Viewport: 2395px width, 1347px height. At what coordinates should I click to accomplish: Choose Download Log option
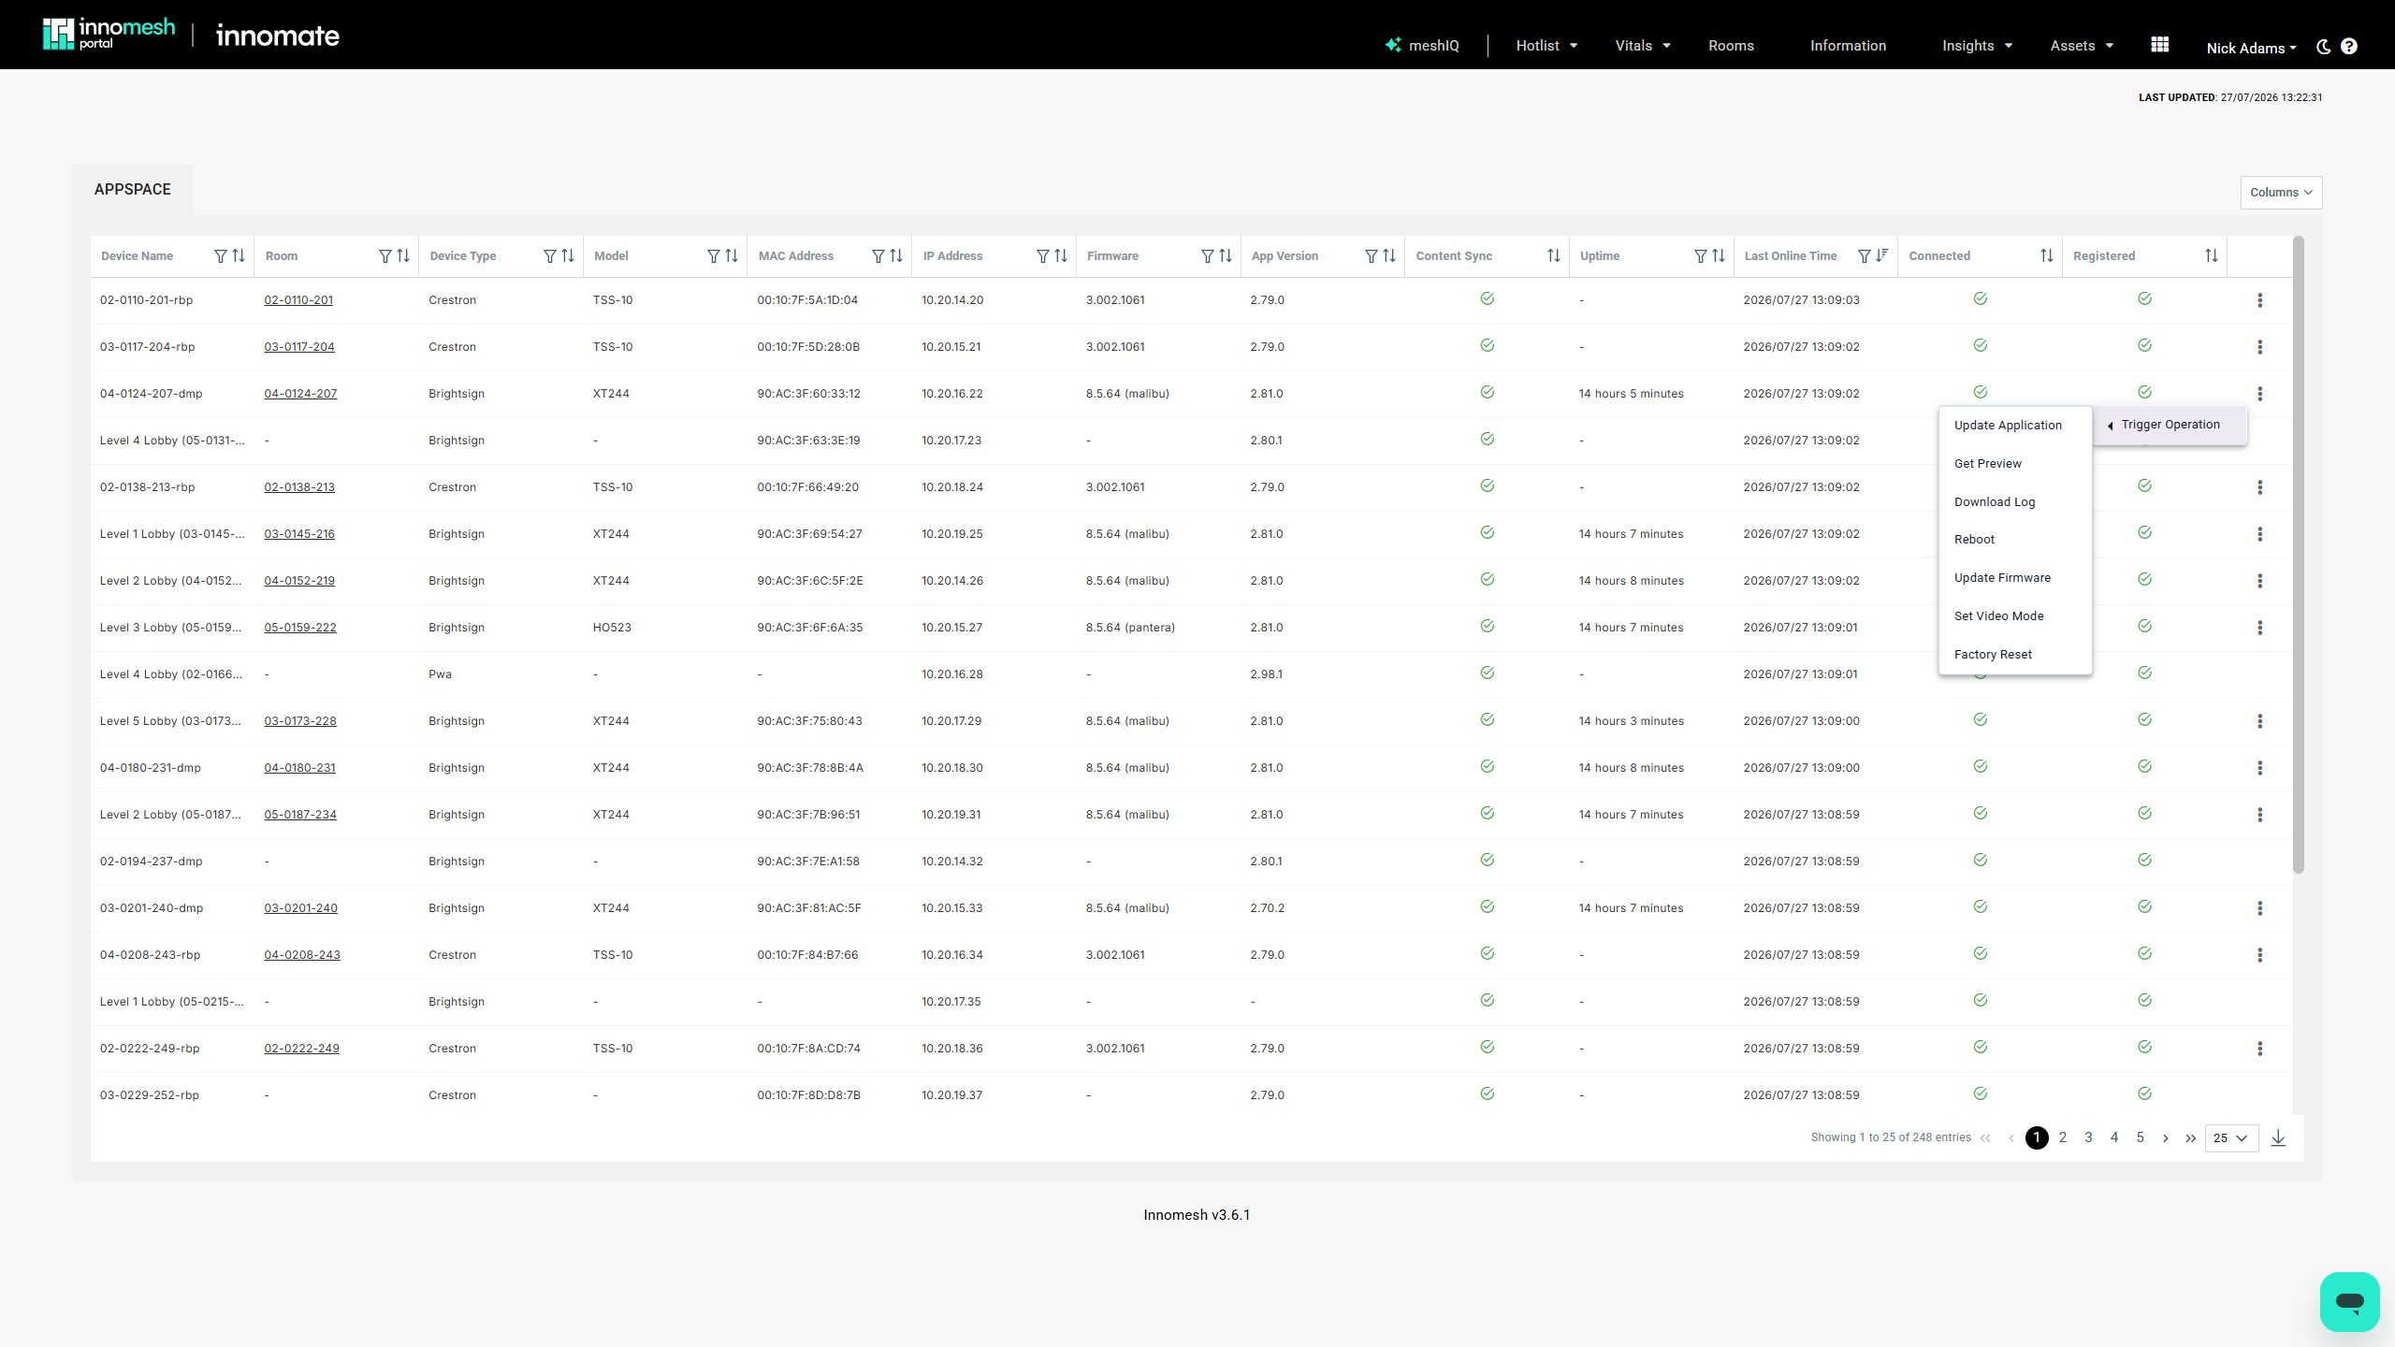click(2015, 502)
